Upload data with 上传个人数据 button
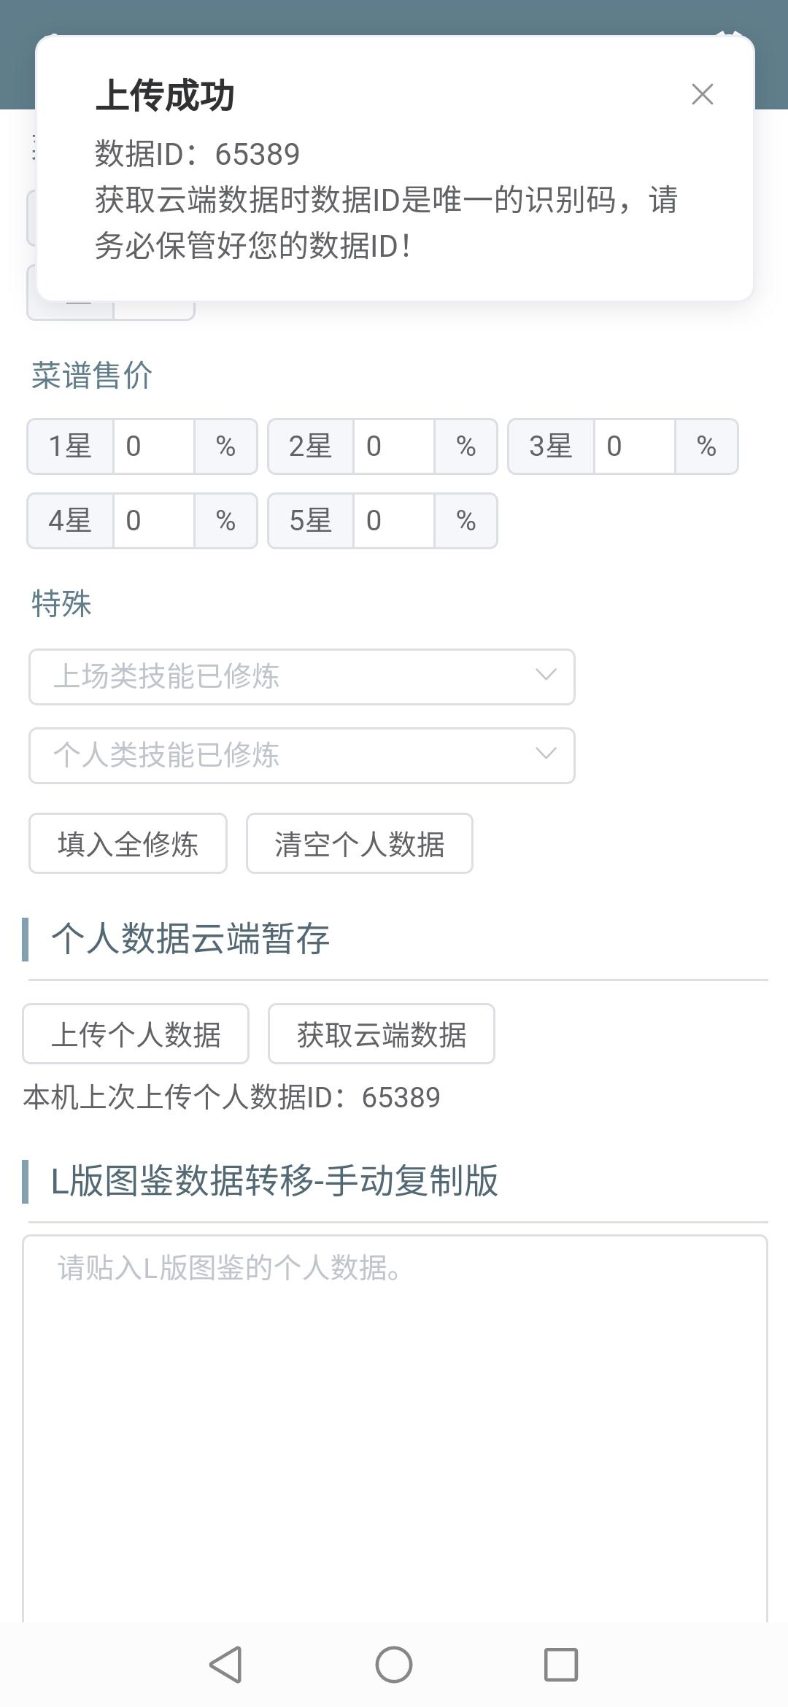788x1707 pixels. coord(136,1034)
